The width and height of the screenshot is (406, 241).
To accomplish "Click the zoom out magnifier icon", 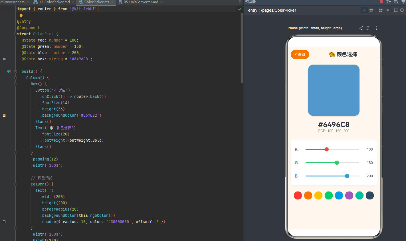I will click(402, 10).
